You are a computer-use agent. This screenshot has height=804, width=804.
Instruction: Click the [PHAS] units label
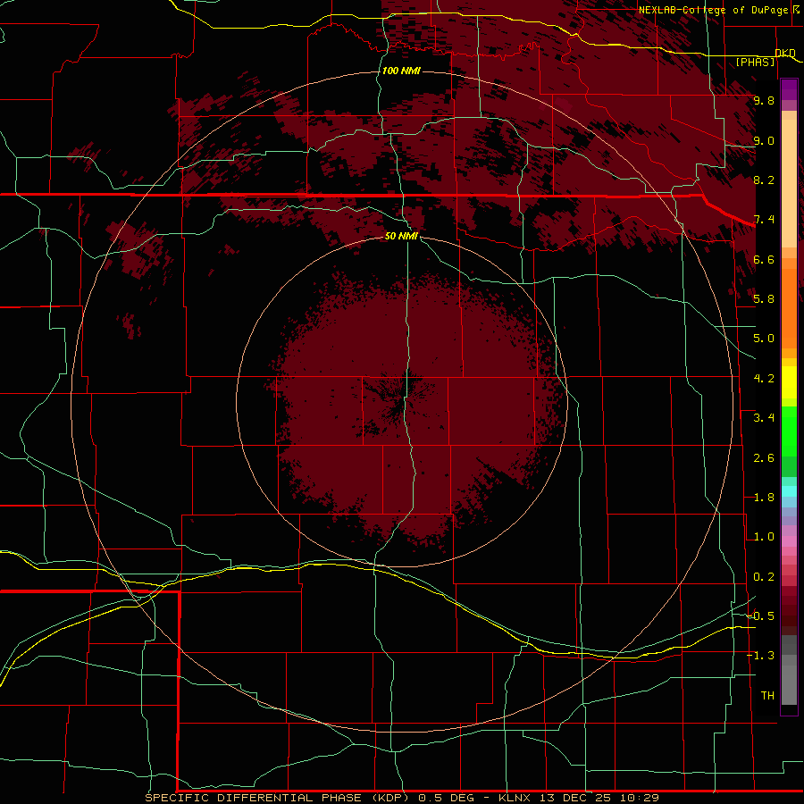(755, 62)
